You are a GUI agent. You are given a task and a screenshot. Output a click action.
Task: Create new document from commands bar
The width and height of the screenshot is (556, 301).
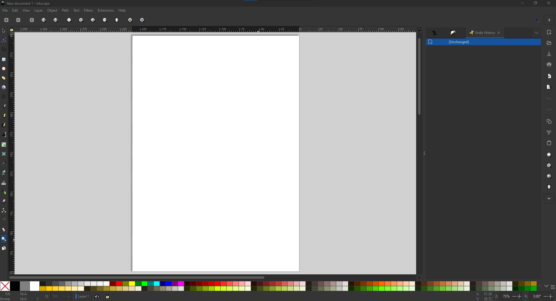tap(549, 32)
